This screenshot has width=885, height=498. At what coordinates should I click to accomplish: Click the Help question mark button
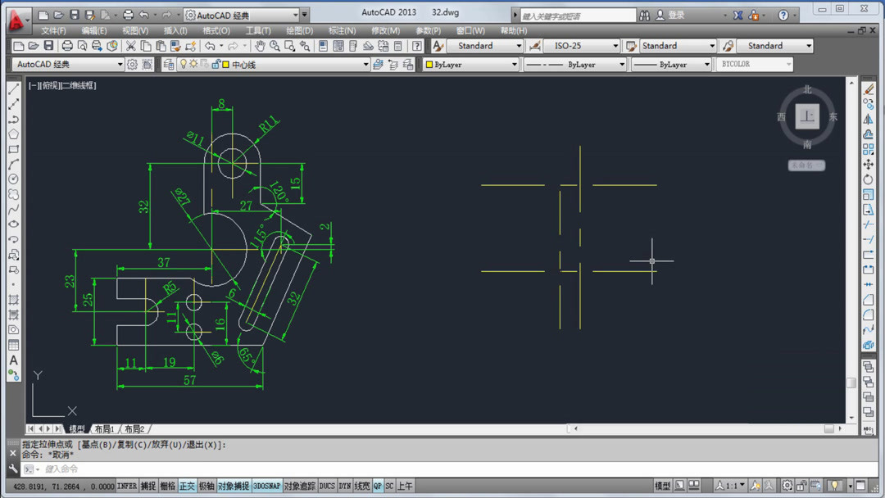click(784, 14)
